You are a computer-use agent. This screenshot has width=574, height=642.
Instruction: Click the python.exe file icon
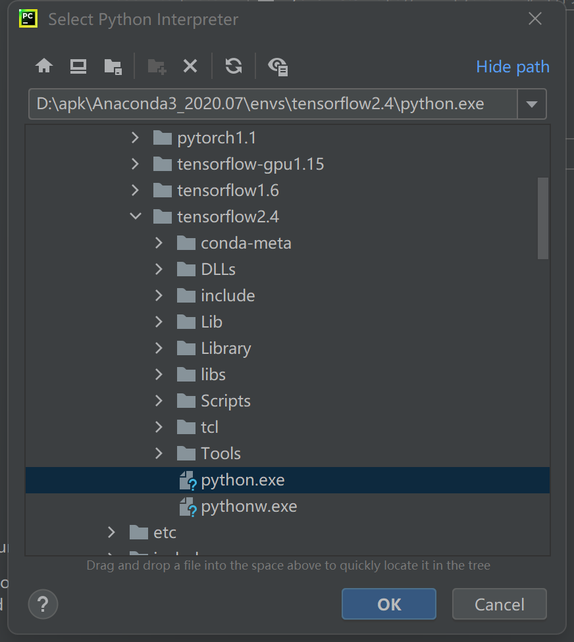188,480
